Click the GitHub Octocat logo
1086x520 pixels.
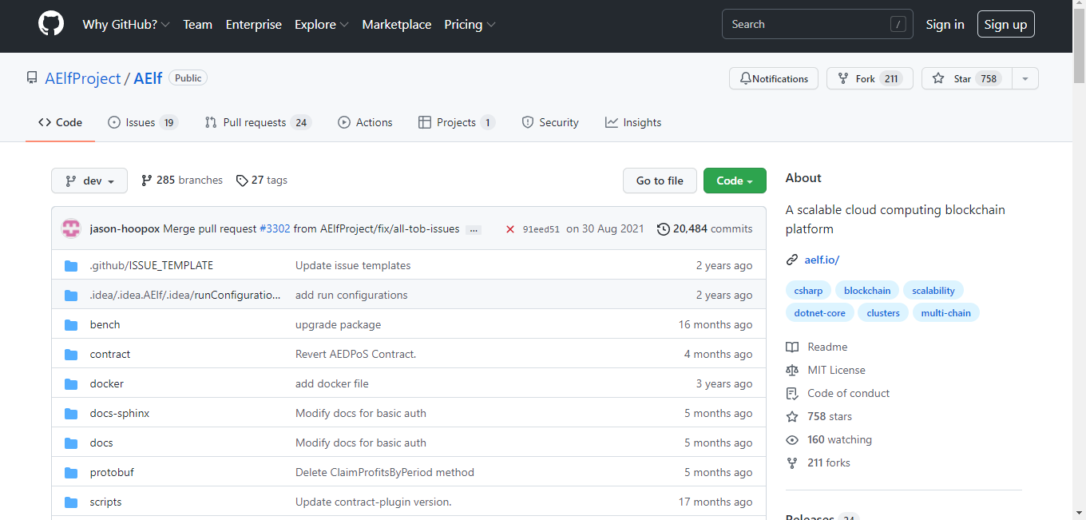(51, 24)
